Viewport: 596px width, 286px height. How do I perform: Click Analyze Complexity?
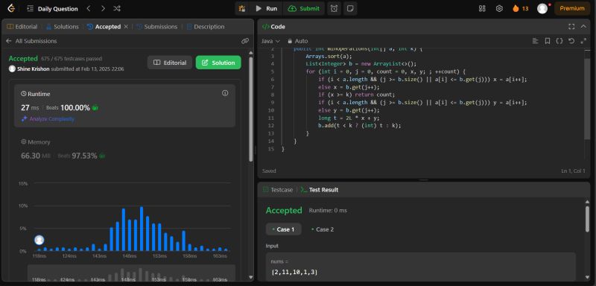tap(48, 119)
